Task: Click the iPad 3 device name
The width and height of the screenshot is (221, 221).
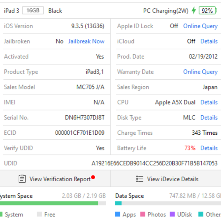Action: pyautogui.click(x=11, y=11)
